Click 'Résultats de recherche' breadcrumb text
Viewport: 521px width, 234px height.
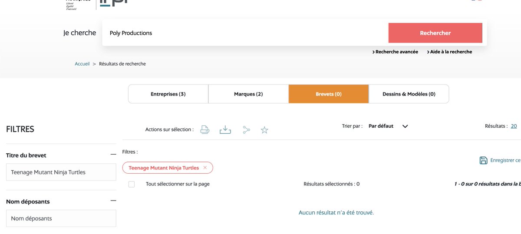[x=122, y=64]
